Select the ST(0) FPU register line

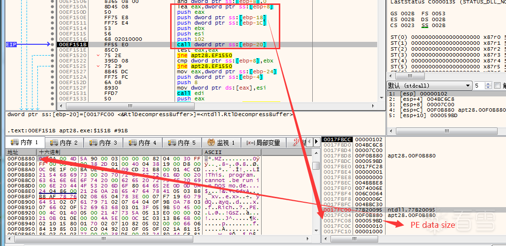(448, 36)
